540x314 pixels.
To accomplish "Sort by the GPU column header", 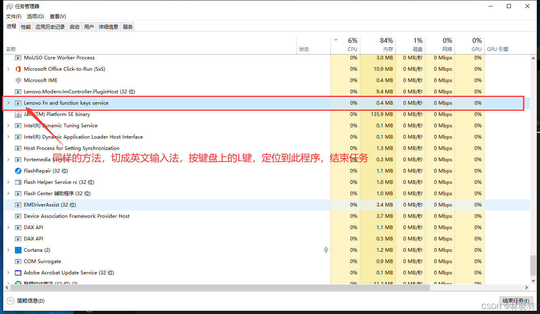I will (x=470, y=44).
